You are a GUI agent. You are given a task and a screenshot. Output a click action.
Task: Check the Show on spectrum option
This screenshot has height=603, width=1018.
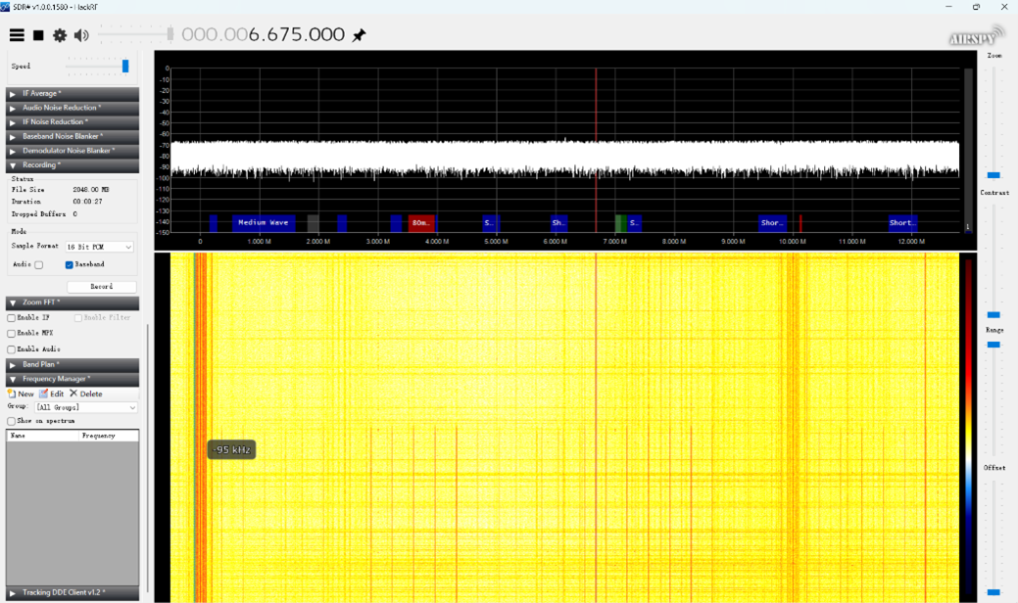point(12,421)
